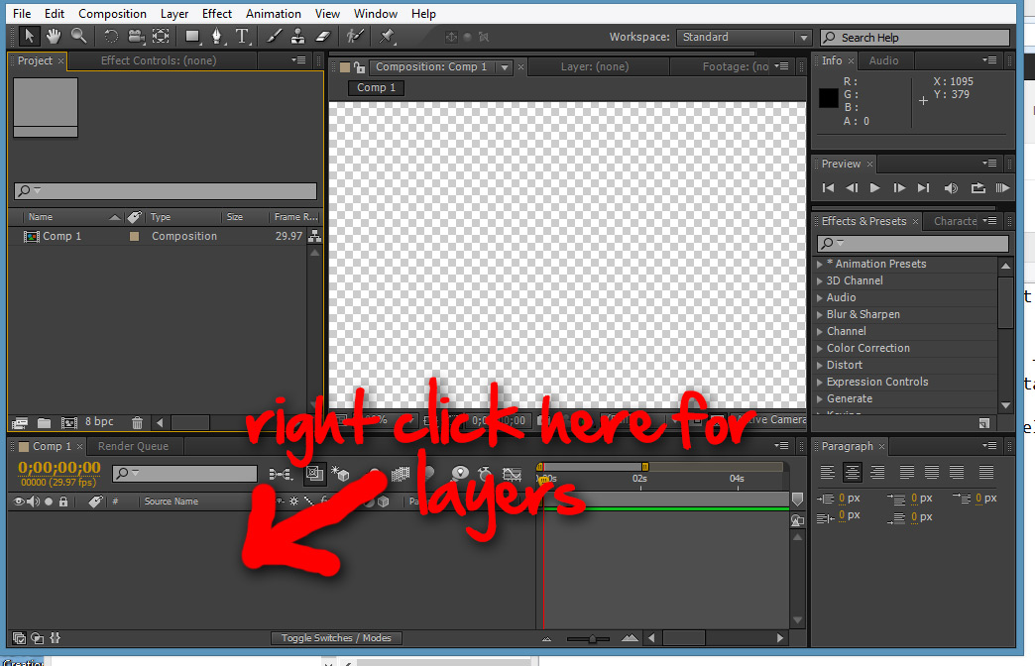
Task: Select the Eraser tool
Action: (323, 37)
